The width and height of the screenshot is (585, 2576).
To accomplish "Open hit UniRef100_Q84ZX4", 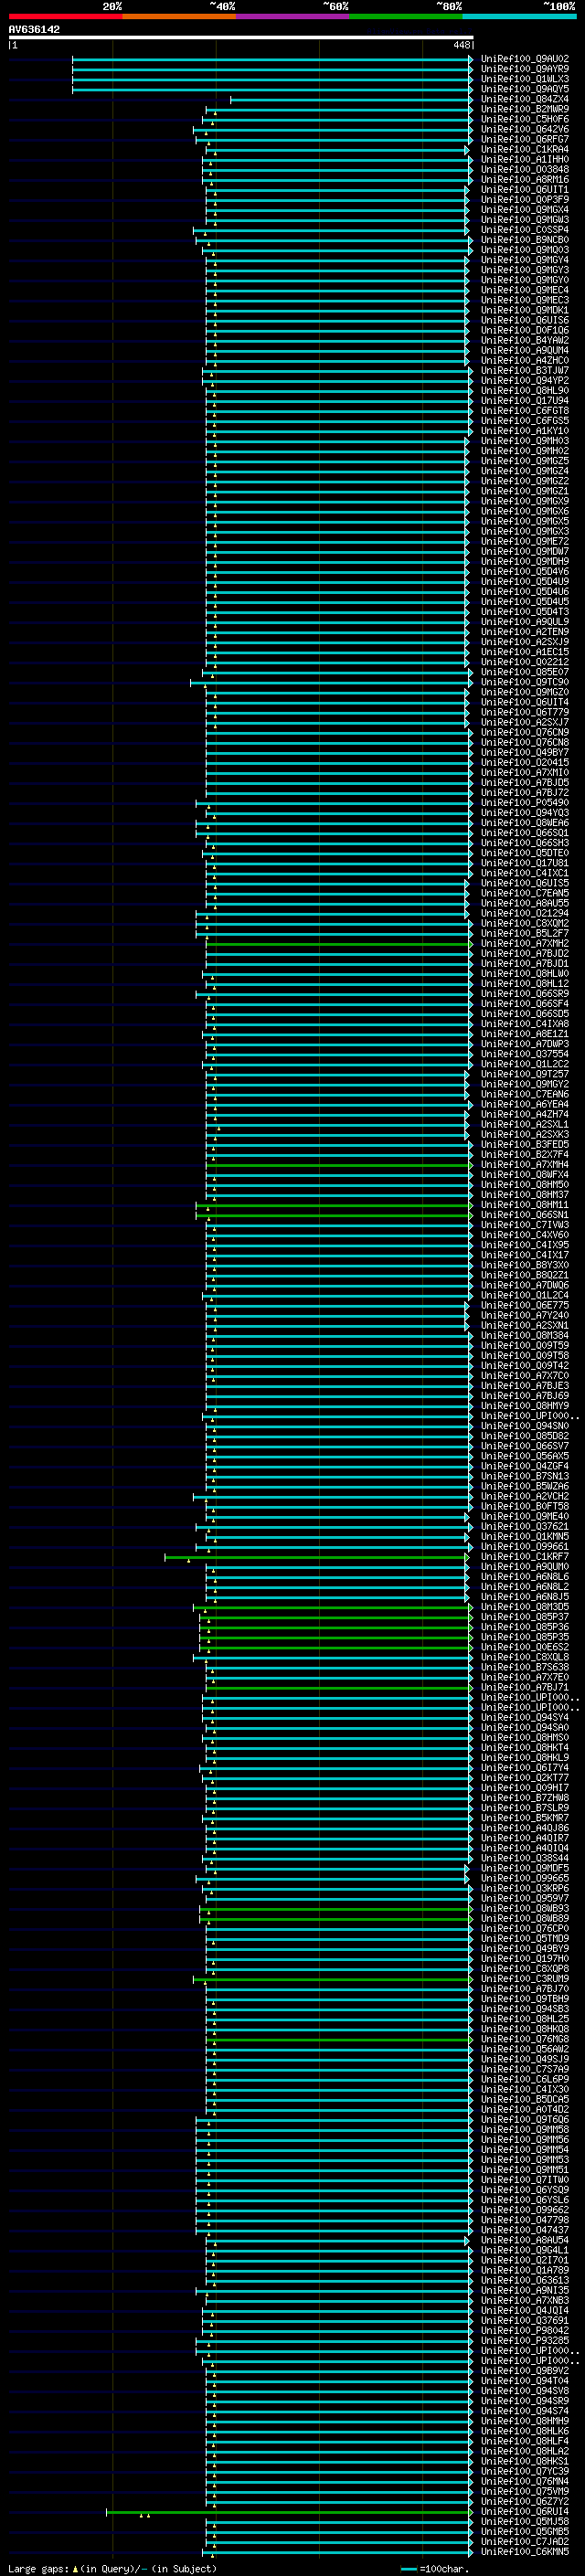I will pyautogui.click(x=525, y=99).
